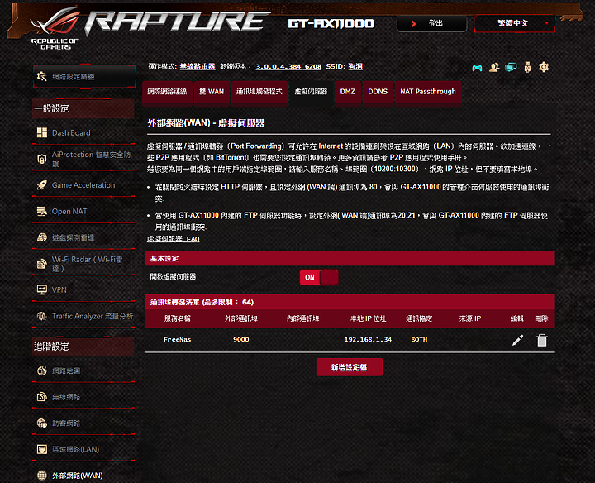
Task: Click the ROG Republic of Gamers logo
Action: pos(55,28)
